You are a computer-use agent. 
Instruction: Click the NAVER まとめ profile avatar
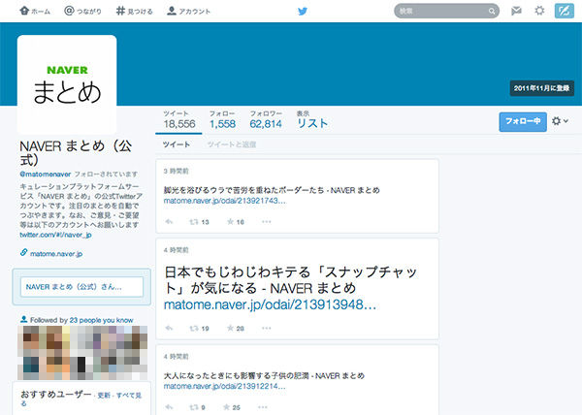click(67, 84)
